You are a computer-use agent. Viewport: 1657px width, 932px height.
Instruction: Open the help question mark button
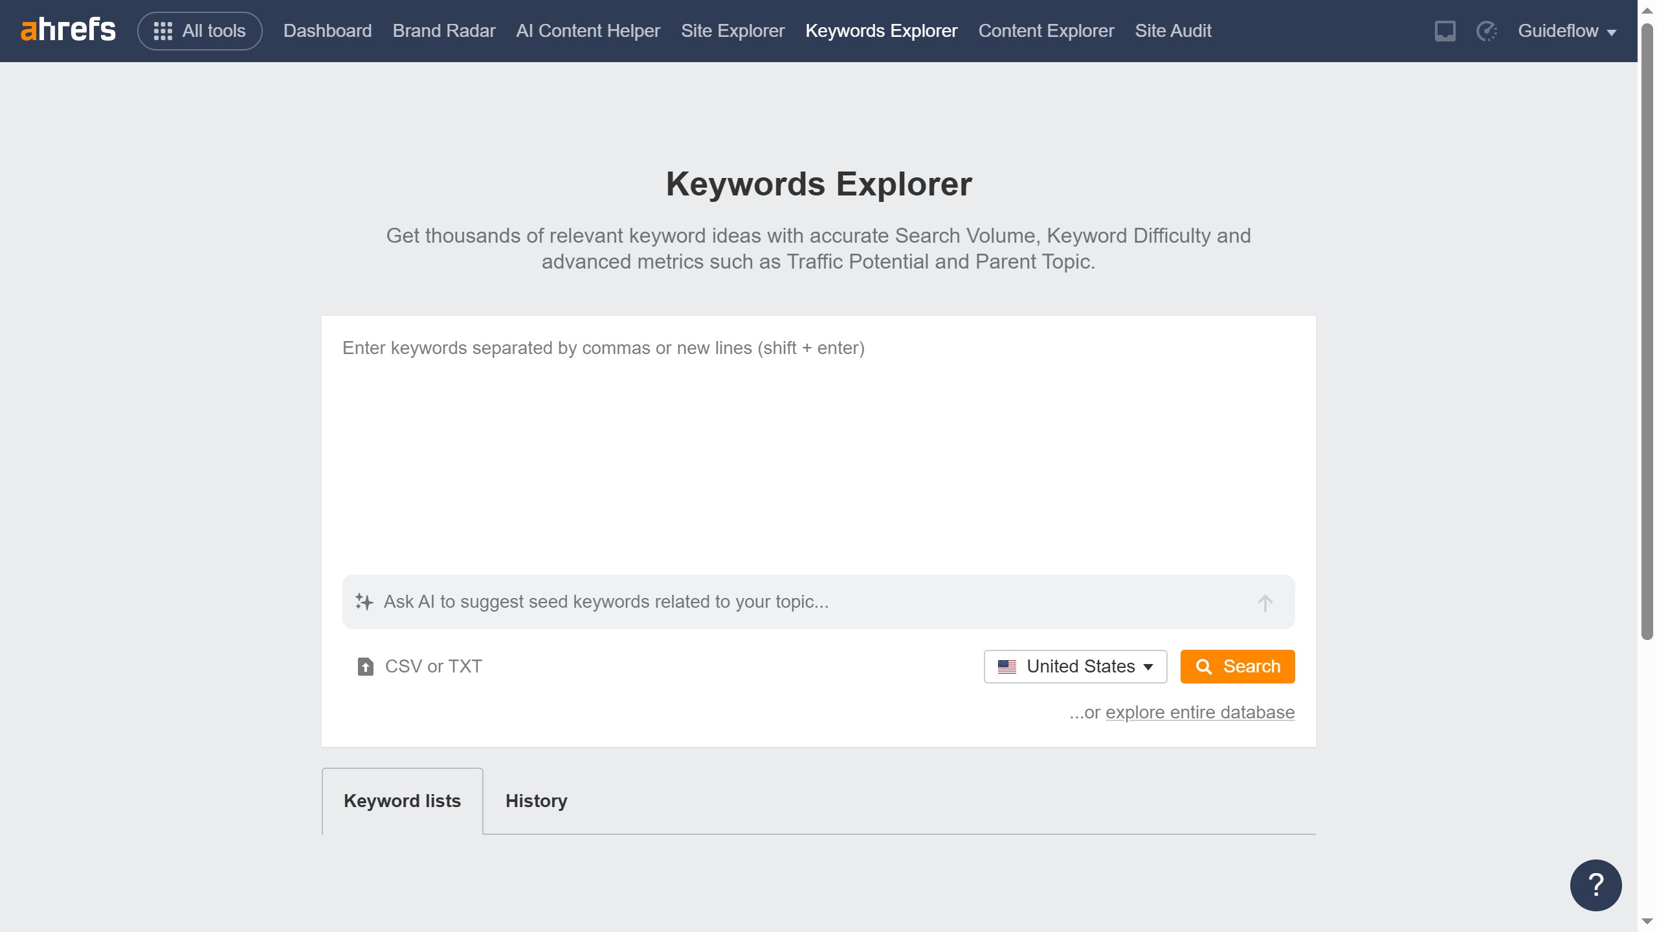(x=1596, y=885)
